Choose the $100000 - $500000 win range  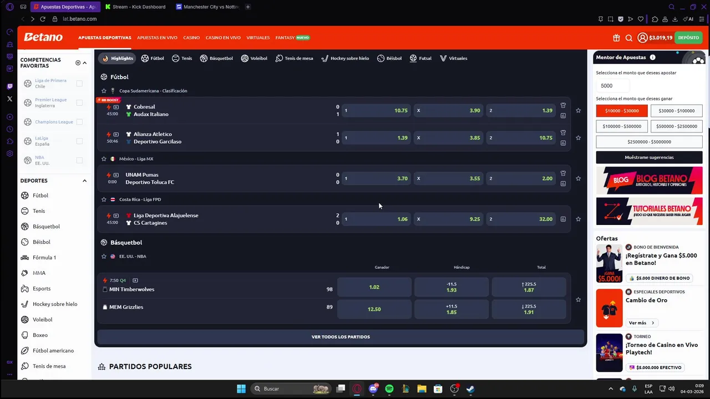tap(622, 126)
